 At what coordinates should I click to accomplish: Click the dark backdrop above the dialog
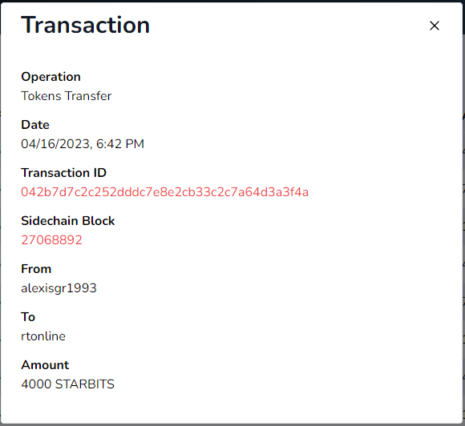pos(232,1)
